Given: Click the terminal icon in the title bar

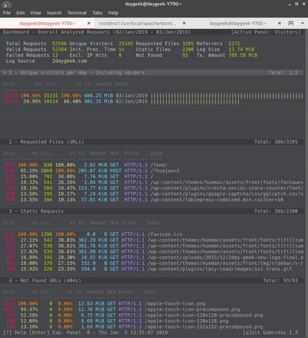Looking at the screenshot, I should point(6,5).
